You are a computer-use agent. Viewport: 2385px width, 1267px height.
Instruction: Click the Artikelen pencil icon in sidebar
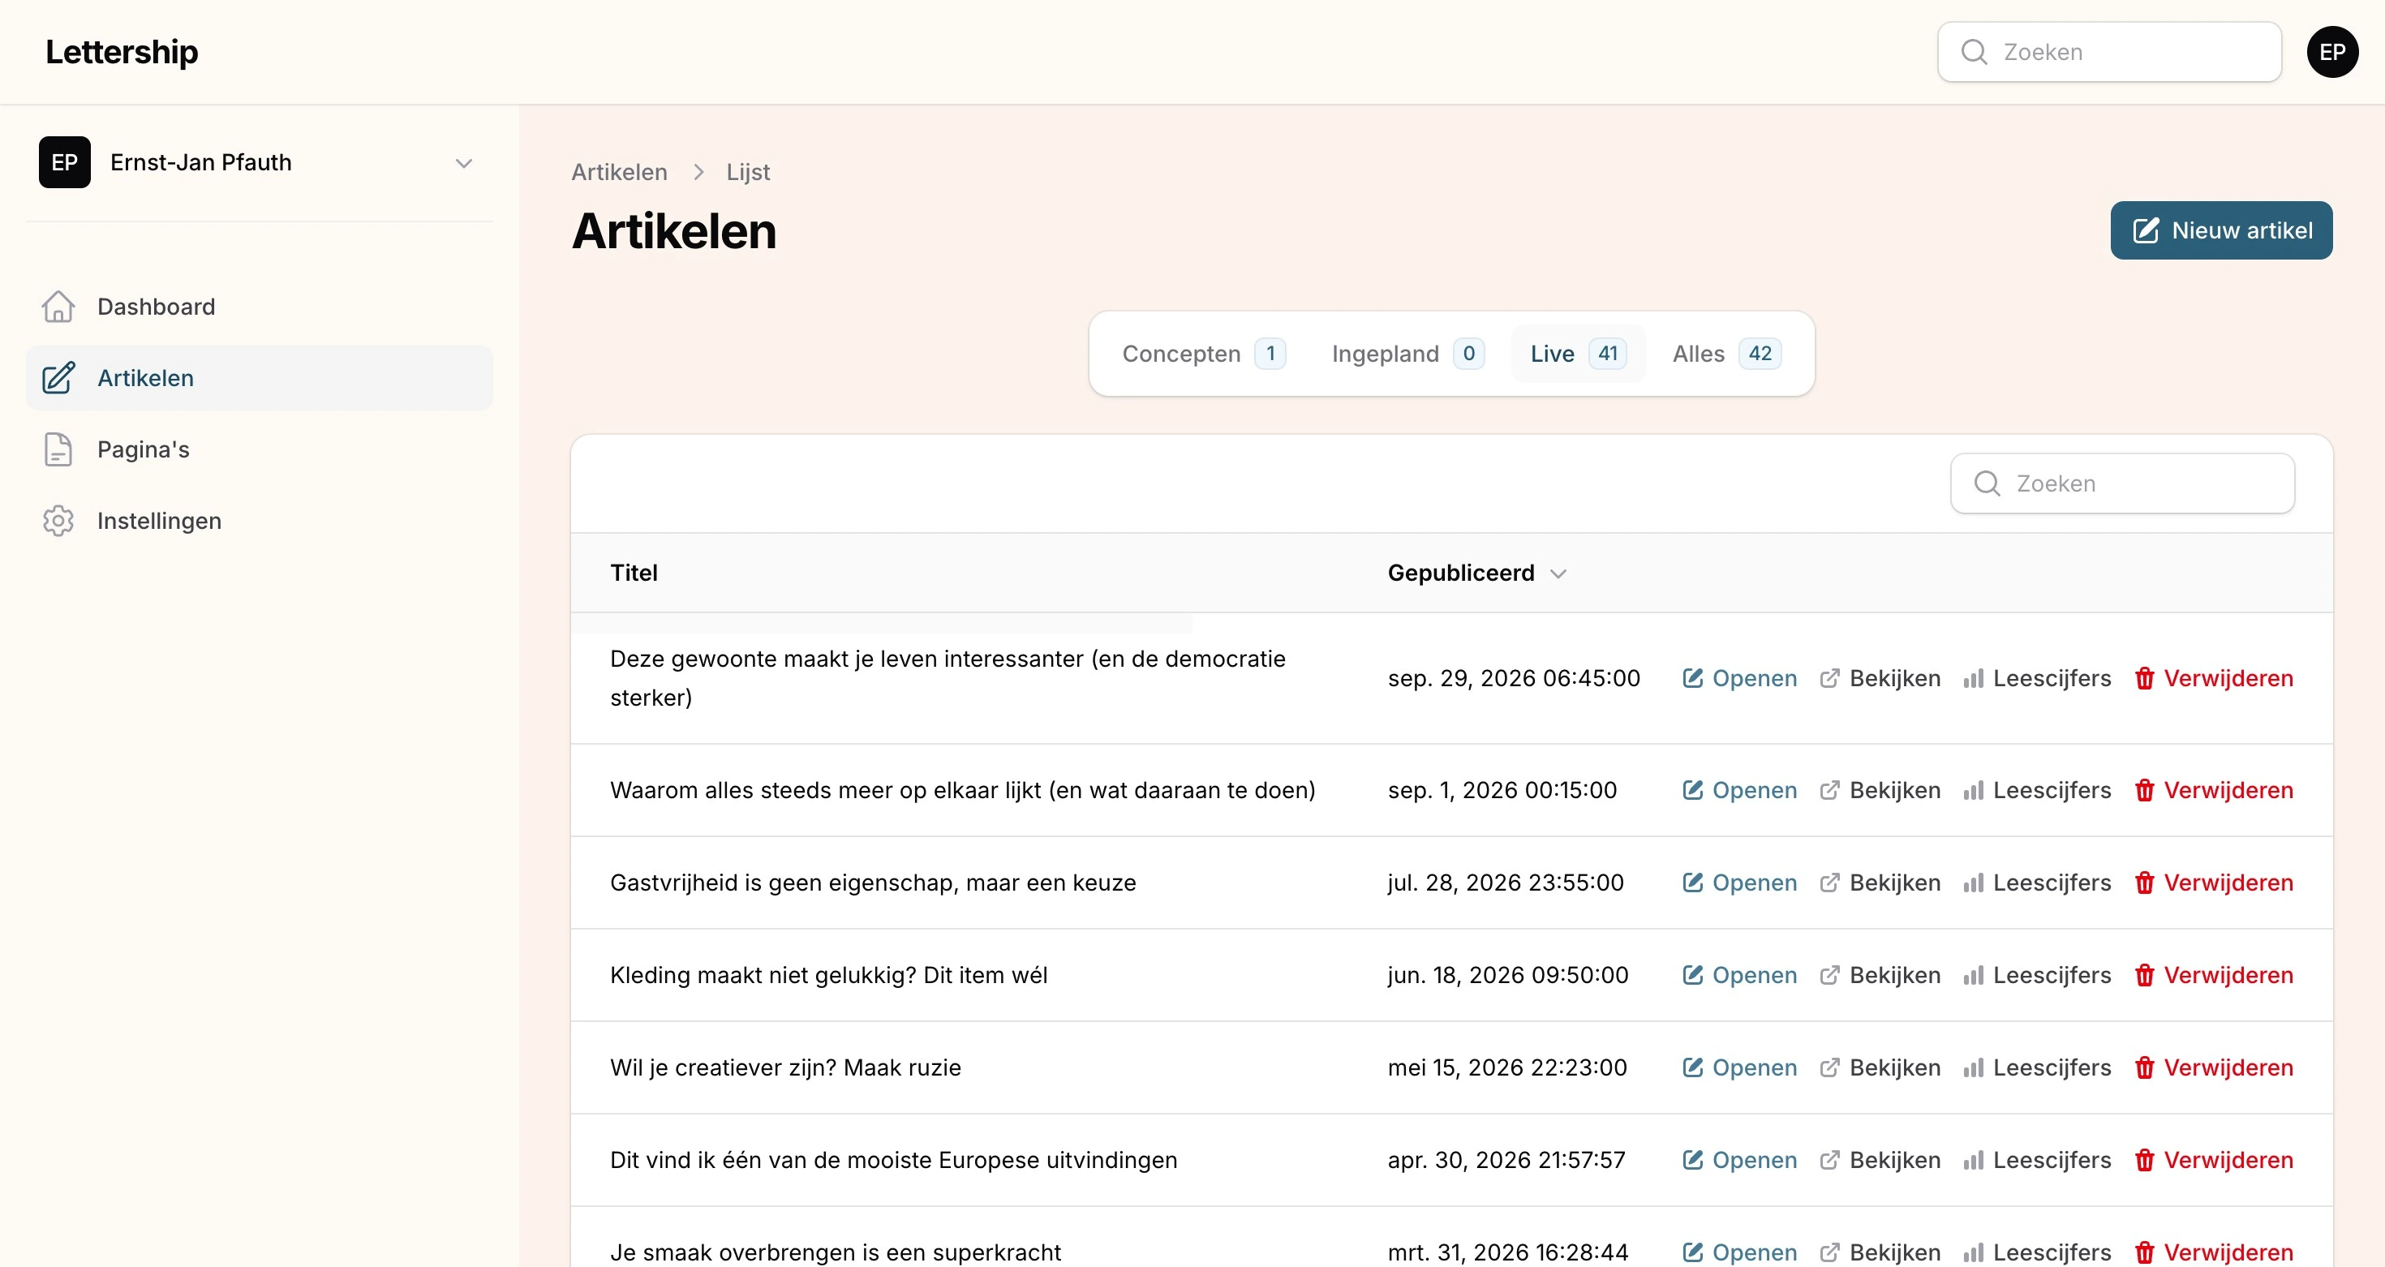click(58, 378)
